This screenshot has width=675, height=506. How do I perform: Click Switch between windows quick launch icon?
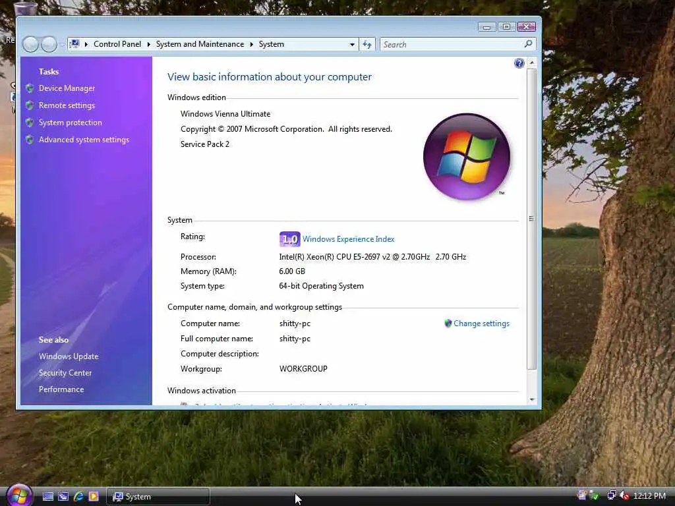tap(63, 497)
